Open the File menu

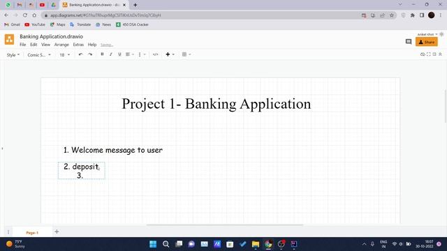[x=23, y=45]
